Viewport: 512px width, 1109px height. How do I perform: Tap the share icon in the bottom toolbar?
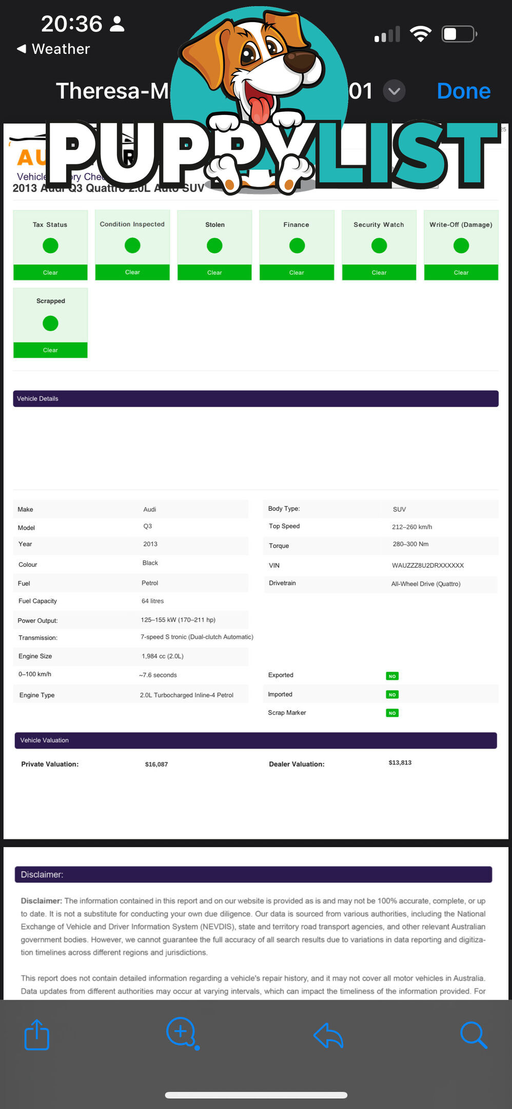pyautogui.click(x=37, y=1035)
